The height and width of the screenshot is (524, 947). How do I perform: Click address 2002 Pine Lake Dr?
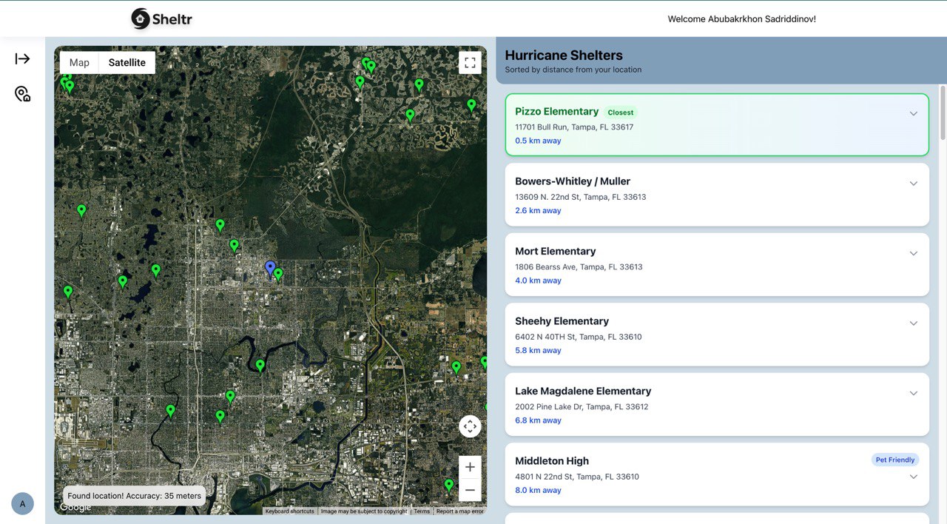(x=582, y=407)
